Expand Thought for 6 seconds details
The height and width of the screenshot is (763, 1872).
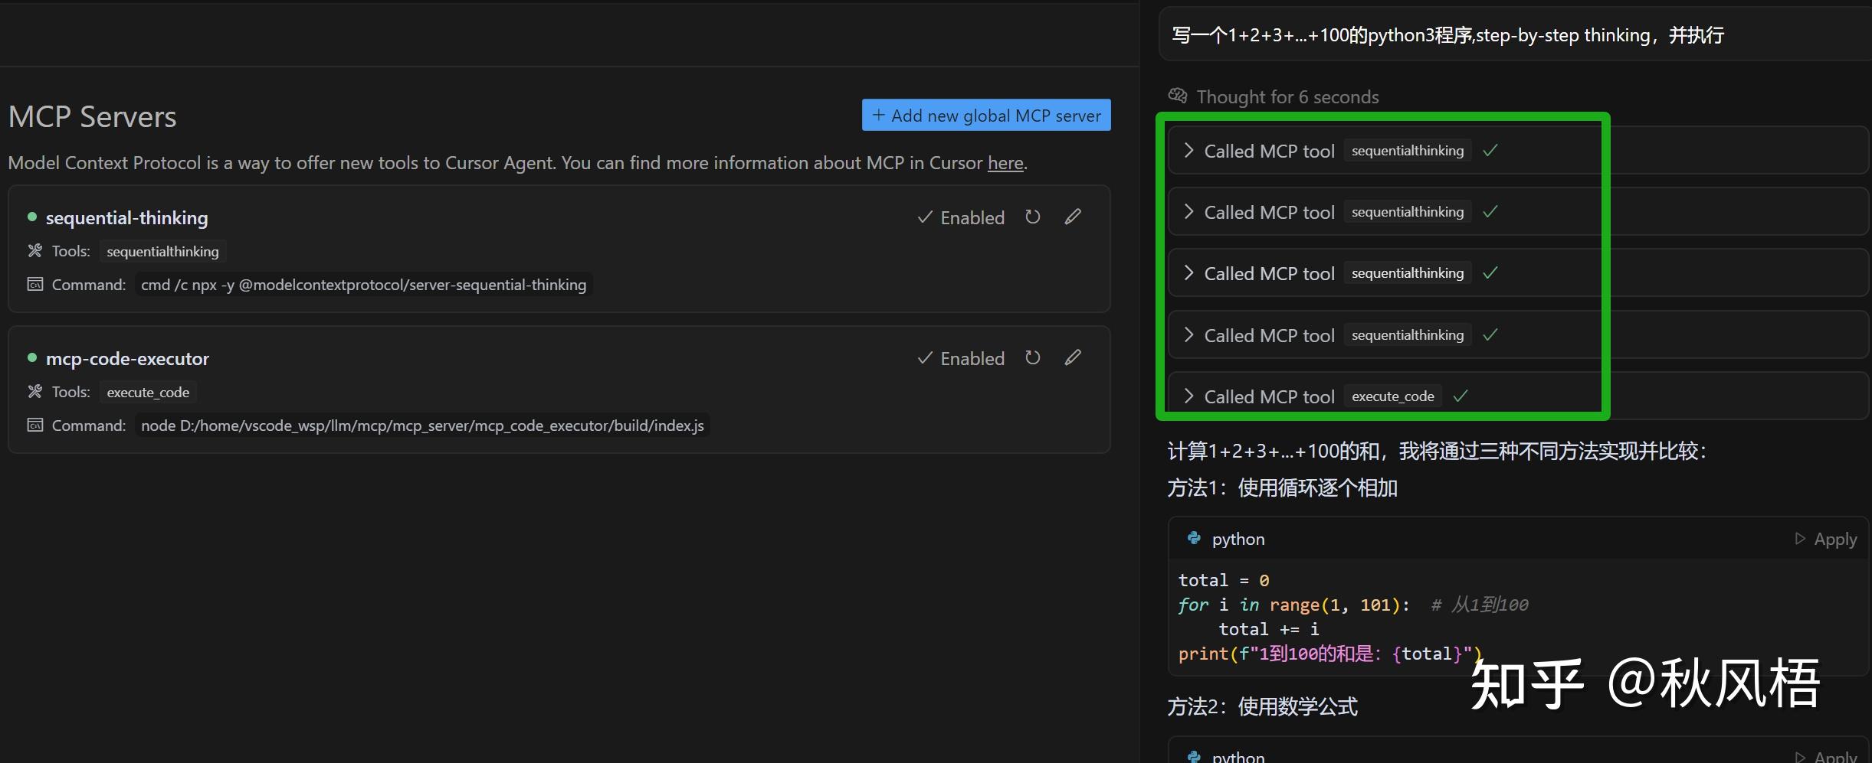pos(1287,96)
